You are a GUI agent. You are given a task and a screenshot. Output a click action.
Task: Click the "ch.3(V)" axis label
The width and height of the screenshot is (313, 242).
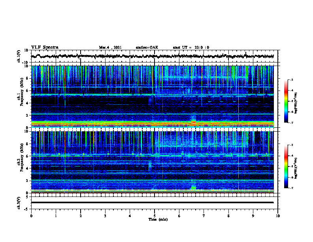coord(19,203)
